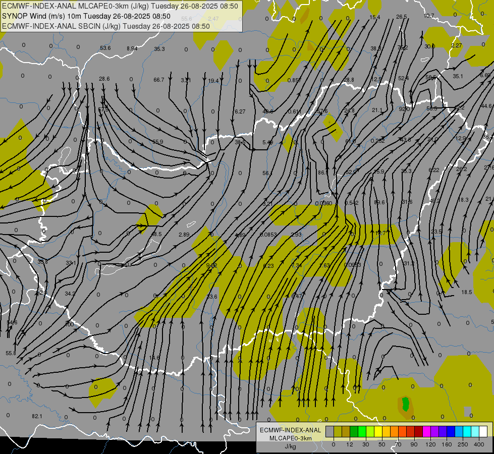Viewport: 494px width, 454px height.
Task: Click the map value 26.5
Action: coord(401,17)
